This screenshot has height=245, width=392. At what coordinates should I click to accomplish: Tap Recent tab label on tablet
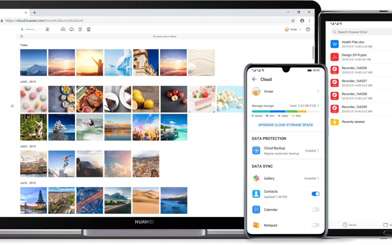[352, 225]
